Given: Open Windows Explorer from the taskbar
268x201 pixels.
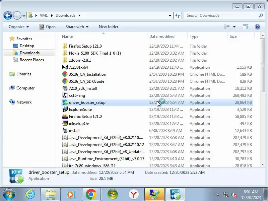Looking at the screenshot, I should point(51,194).
